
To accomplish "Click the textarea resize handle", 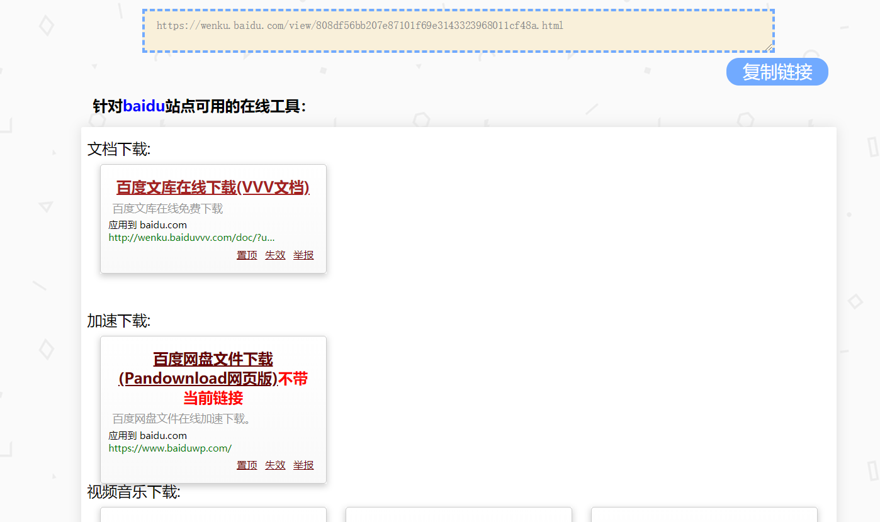I will point(769,47).
